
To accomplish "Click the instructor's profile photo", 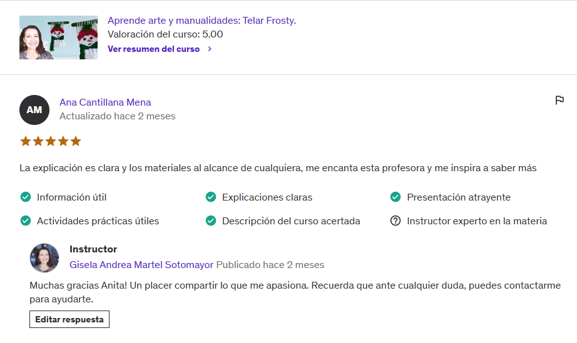I will [x=44, y=258].
